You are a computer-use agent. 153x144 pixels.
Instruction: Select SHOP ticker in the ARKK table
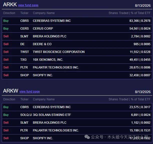(25, 75)
